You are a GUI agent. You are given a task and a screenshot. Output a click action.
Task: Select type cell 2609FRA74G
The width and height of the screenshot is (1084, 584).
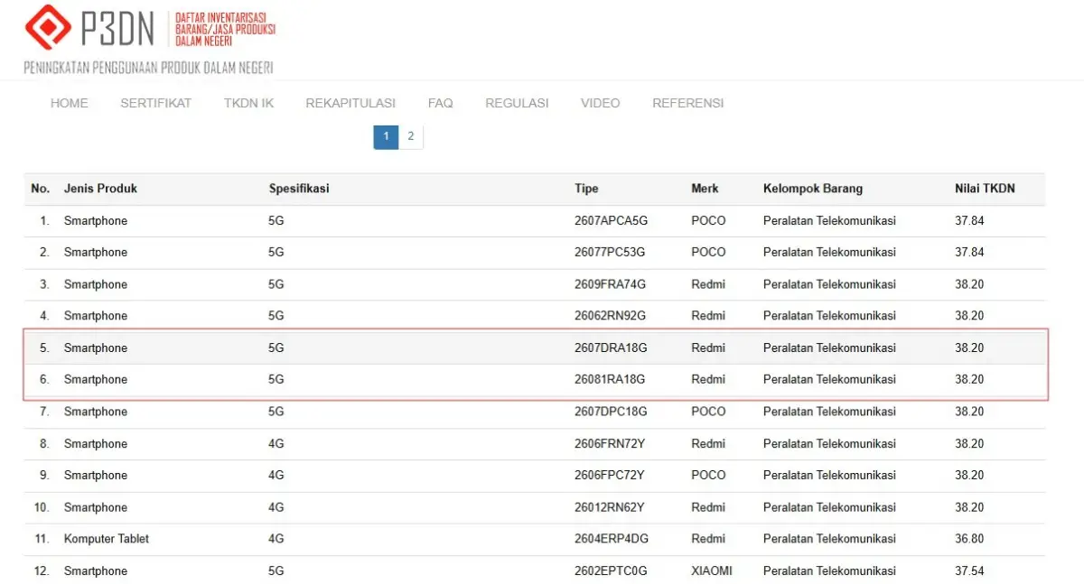611,284
